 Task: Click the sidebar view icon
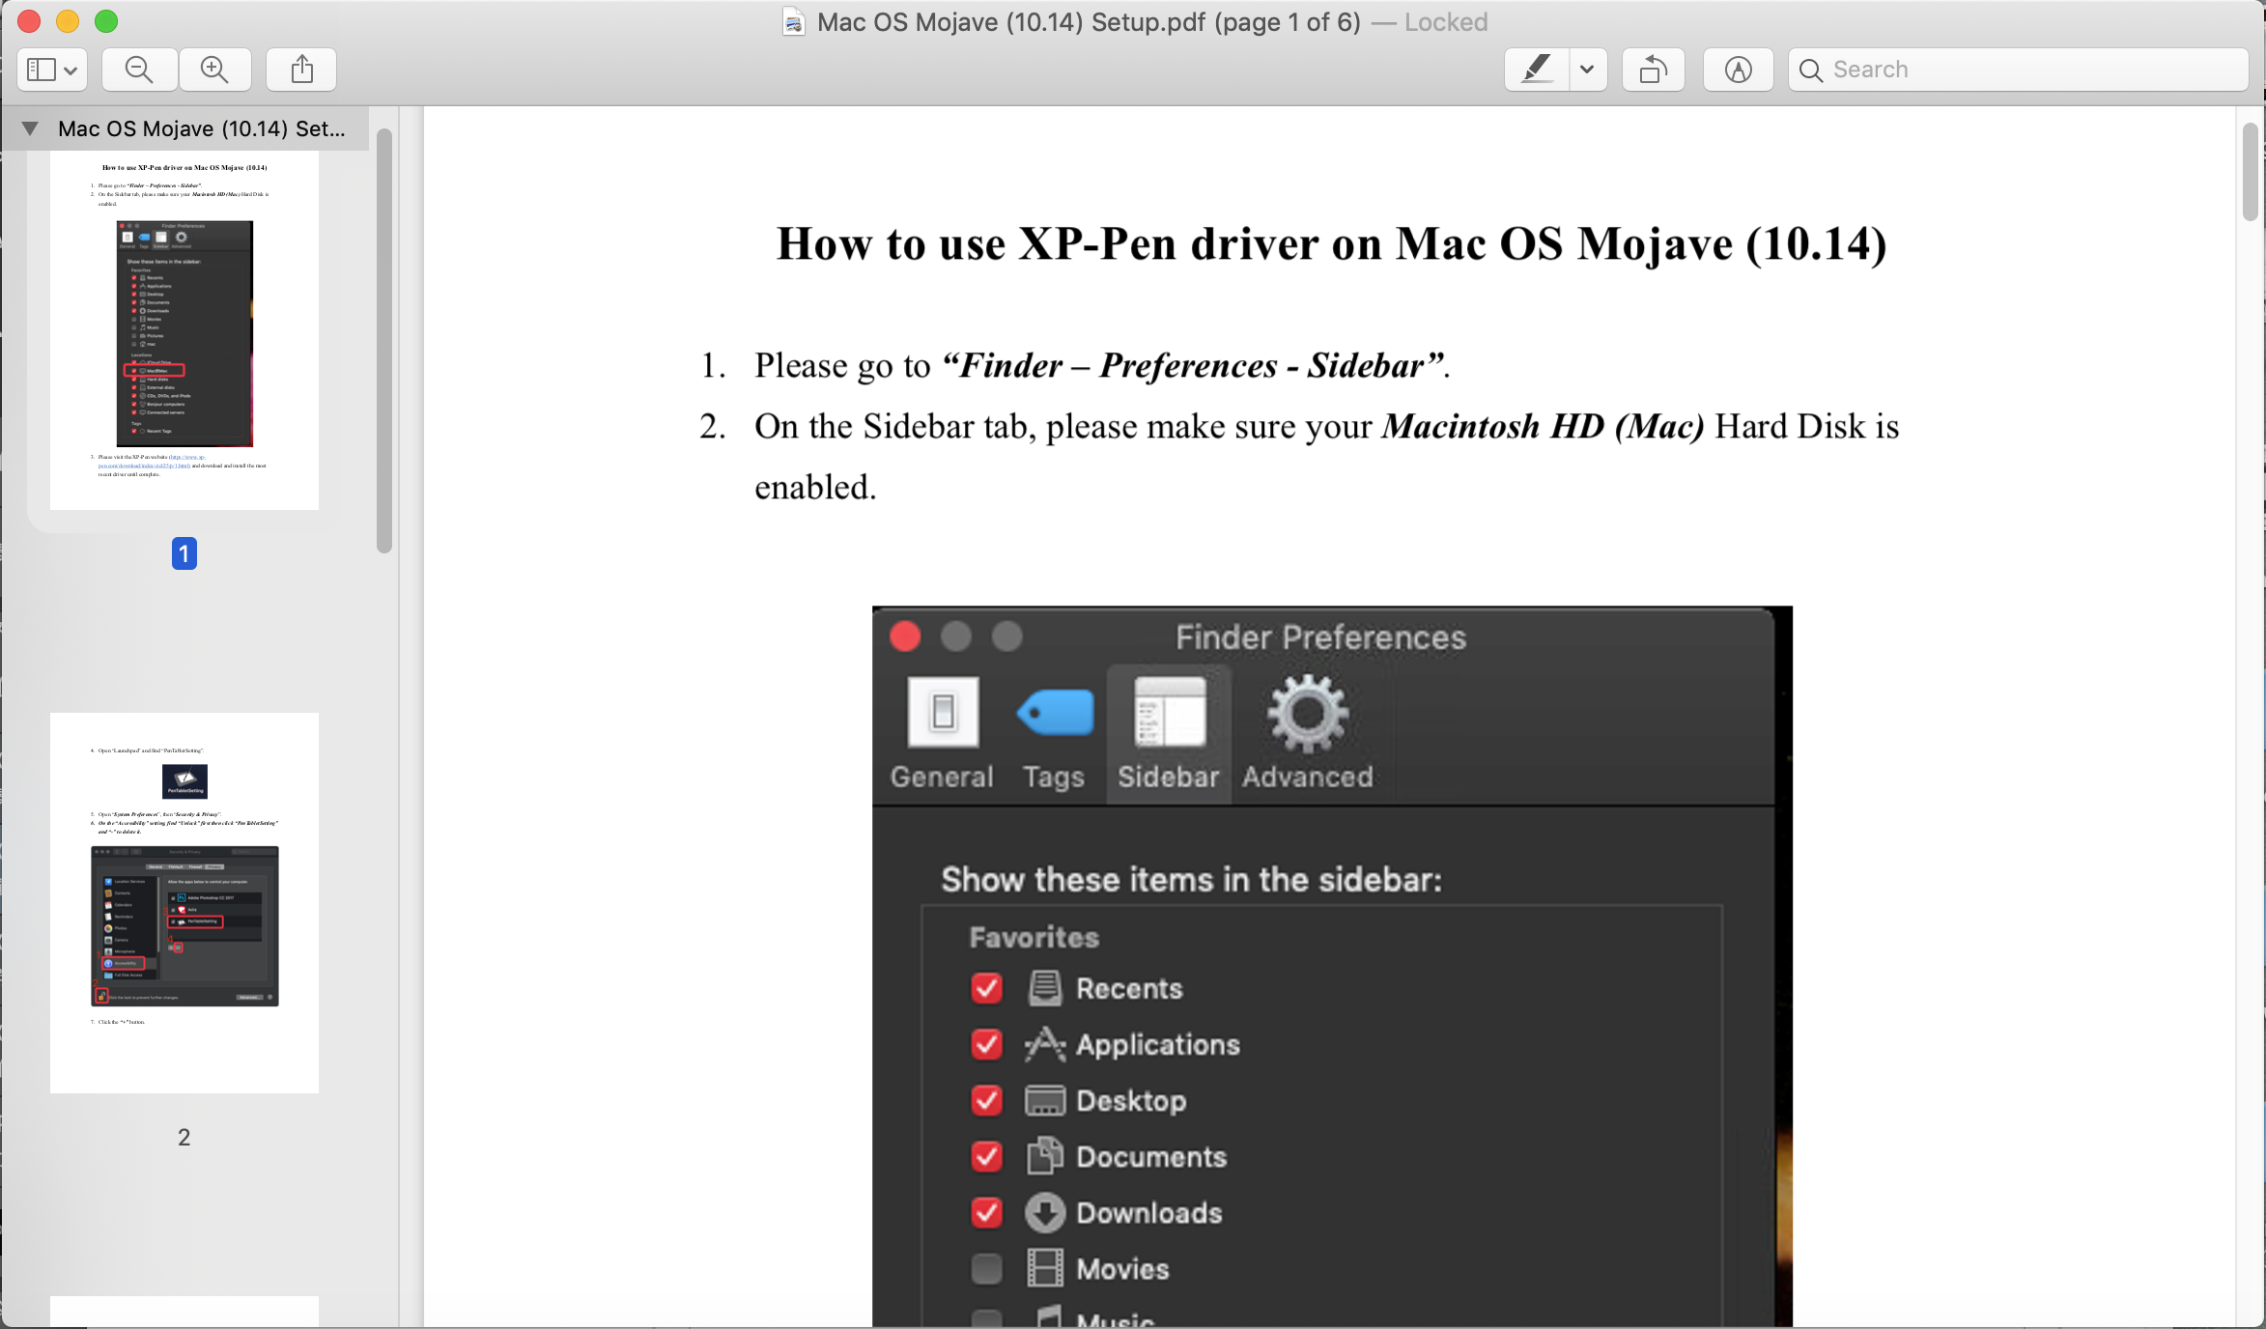[42, 70]
